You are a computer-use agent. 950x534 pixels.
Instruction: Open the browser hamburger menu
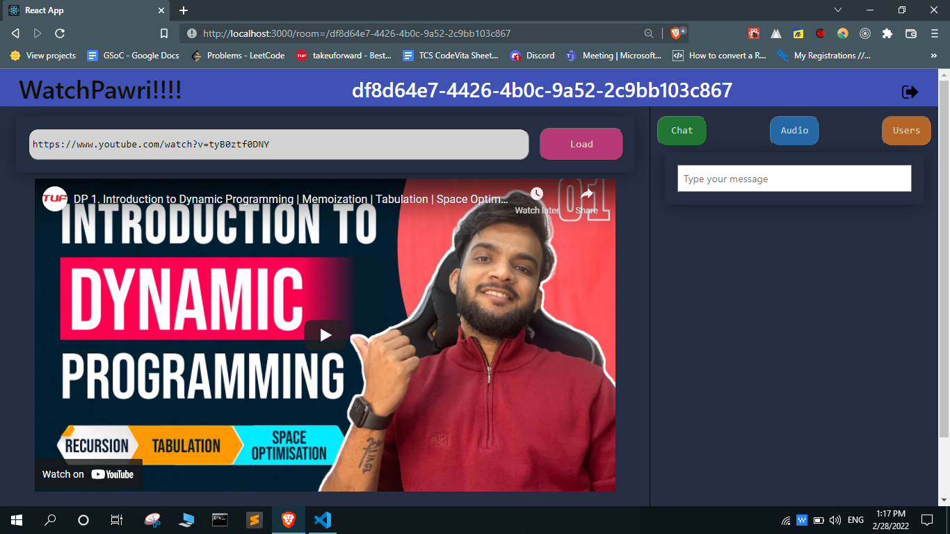pyautogui.click(x=933, y=33)
